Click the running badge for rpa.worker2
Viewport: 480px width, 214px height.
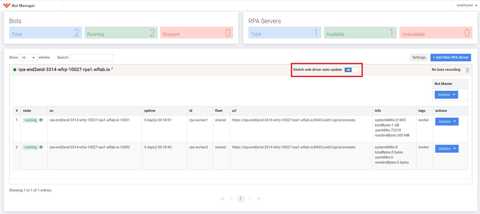(x=31, y=147)
